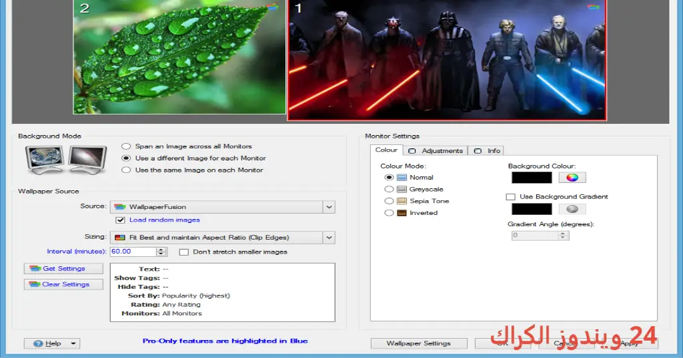The width and height of the screenshot is (683, 358).
Task: Click the Normal colour mode icon
Action: (x=402, y=177)
